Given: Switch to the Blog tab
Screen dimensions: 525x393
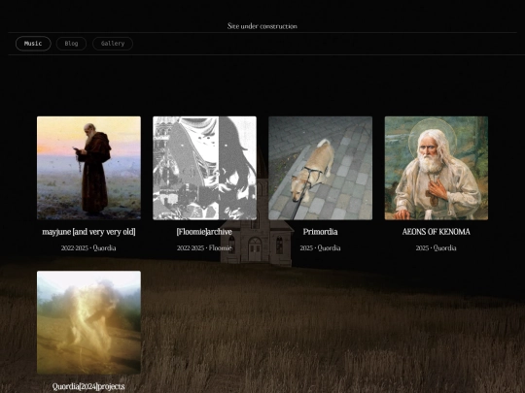Looking at the screenshot, I should [71, 44].
